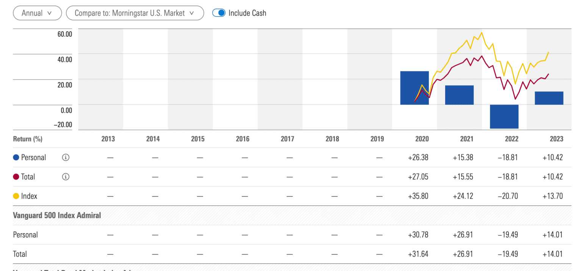This screenshot has width=582, height=271.
Task: Click the Include Cash label text
Action: click(247, 13)
